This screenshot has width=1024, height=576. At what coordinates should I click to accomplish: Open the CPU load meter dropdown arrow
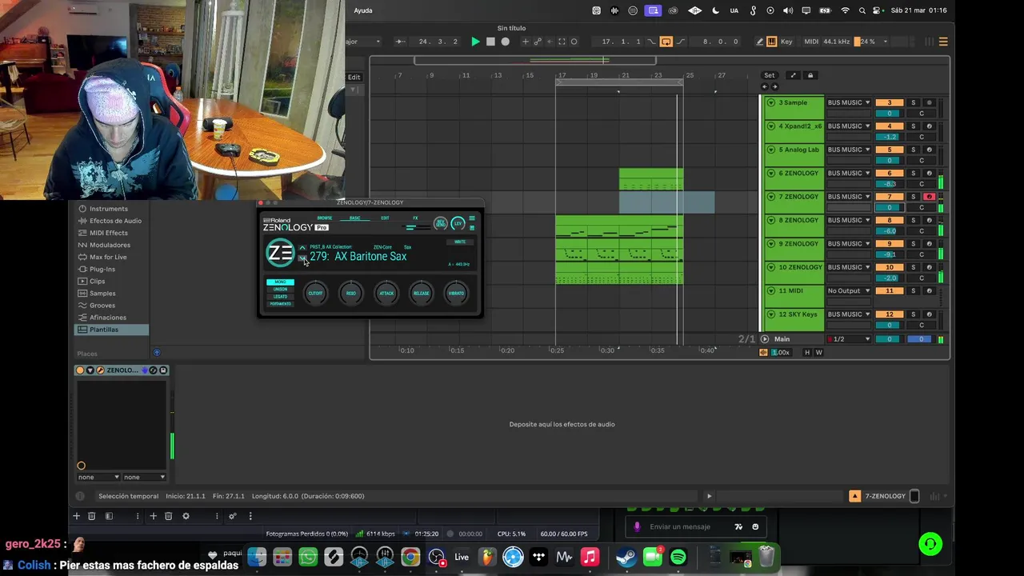point(885,42)
